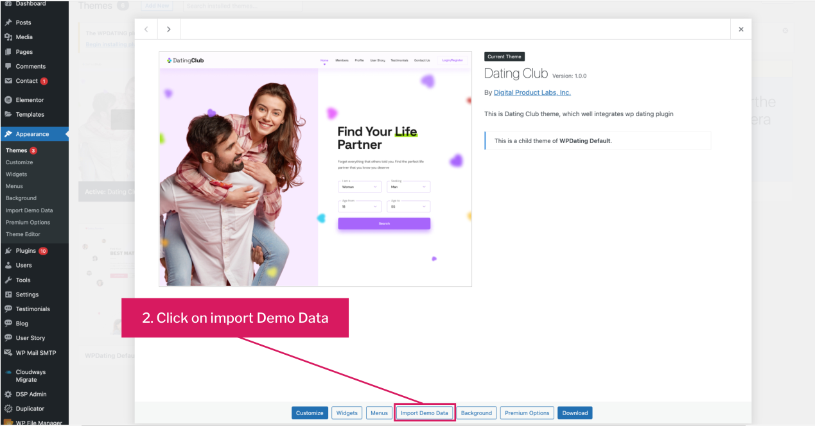The image size is (815, 426).
Task: Open the 'I am a' Woman dropdown in preview
Action: [x=360, y=187]
